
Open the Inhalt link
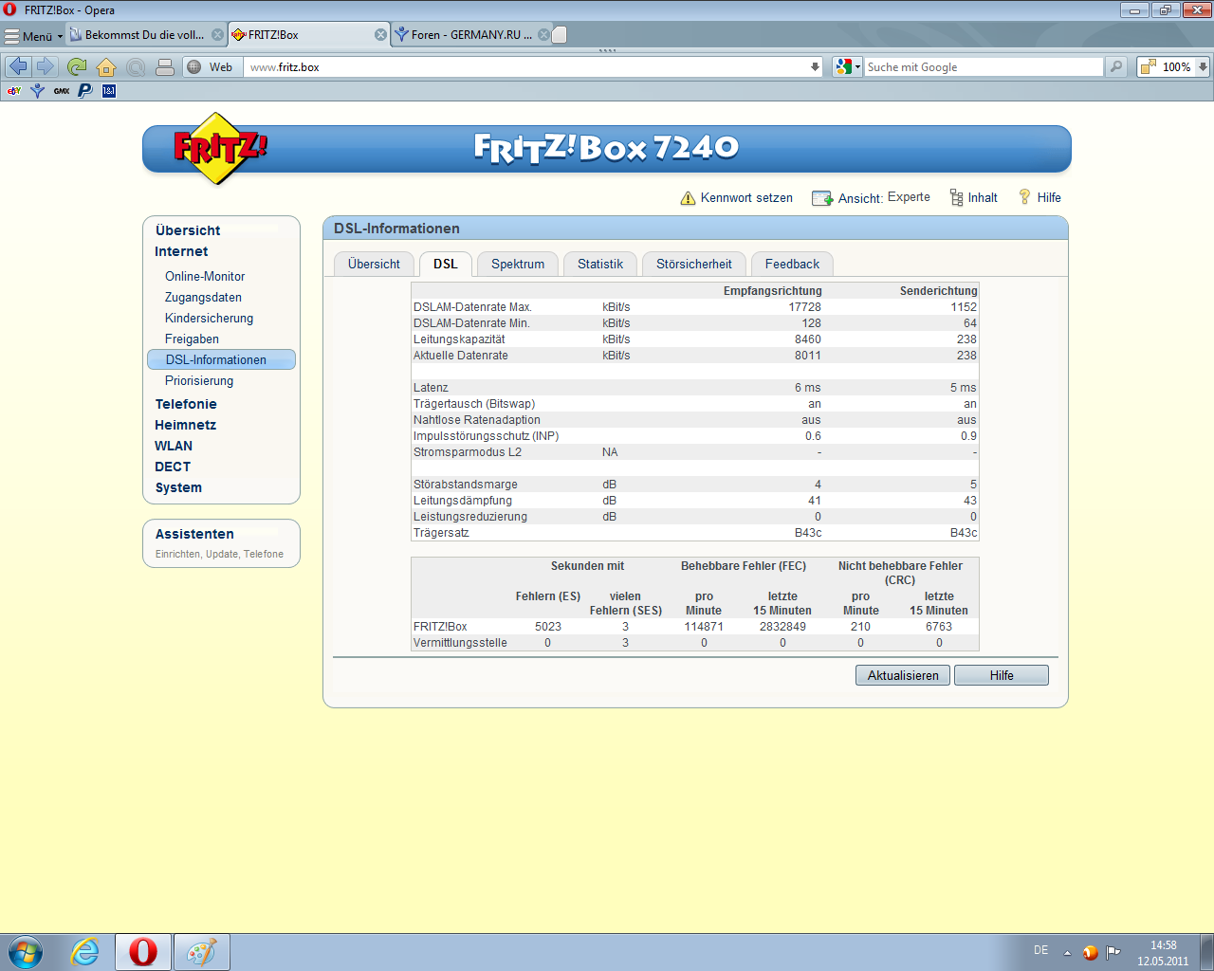983,197
